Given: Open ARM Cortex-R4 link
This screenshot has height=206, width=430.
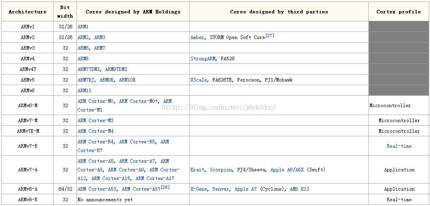Looking at the screenshot, I should coord(95,142).
